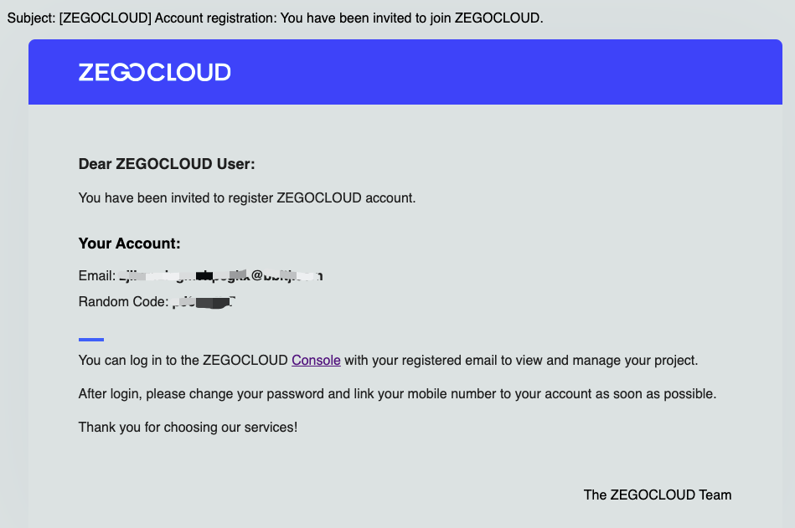This screenshot has width=795, height=528.
Task: Click the ZEGOCLOUD logo in header
Action: [154, 73]
